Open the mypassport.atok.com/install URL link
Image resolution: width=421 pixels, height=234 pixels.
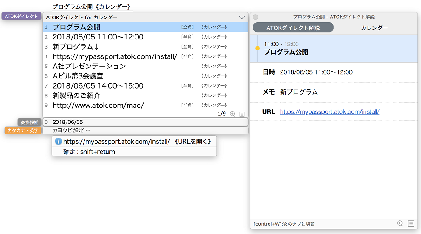[330, 111]
